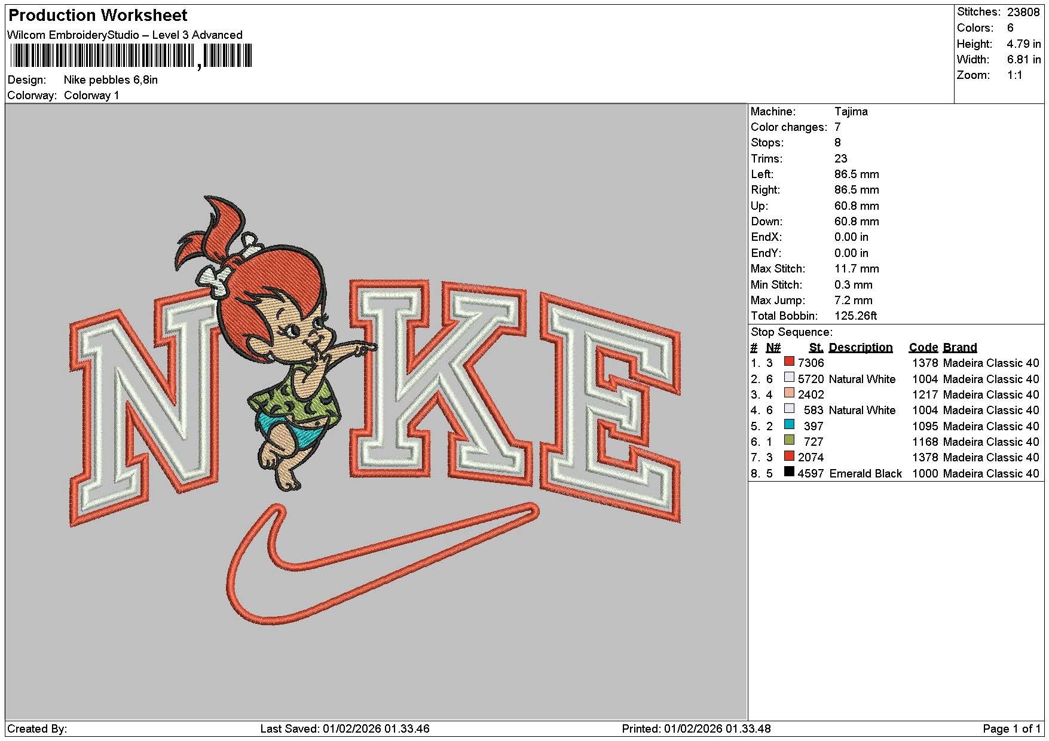Click the red swatch beside stitch count 2074
The width and height of the screenshot is (1049, 741).
point(789,456)
